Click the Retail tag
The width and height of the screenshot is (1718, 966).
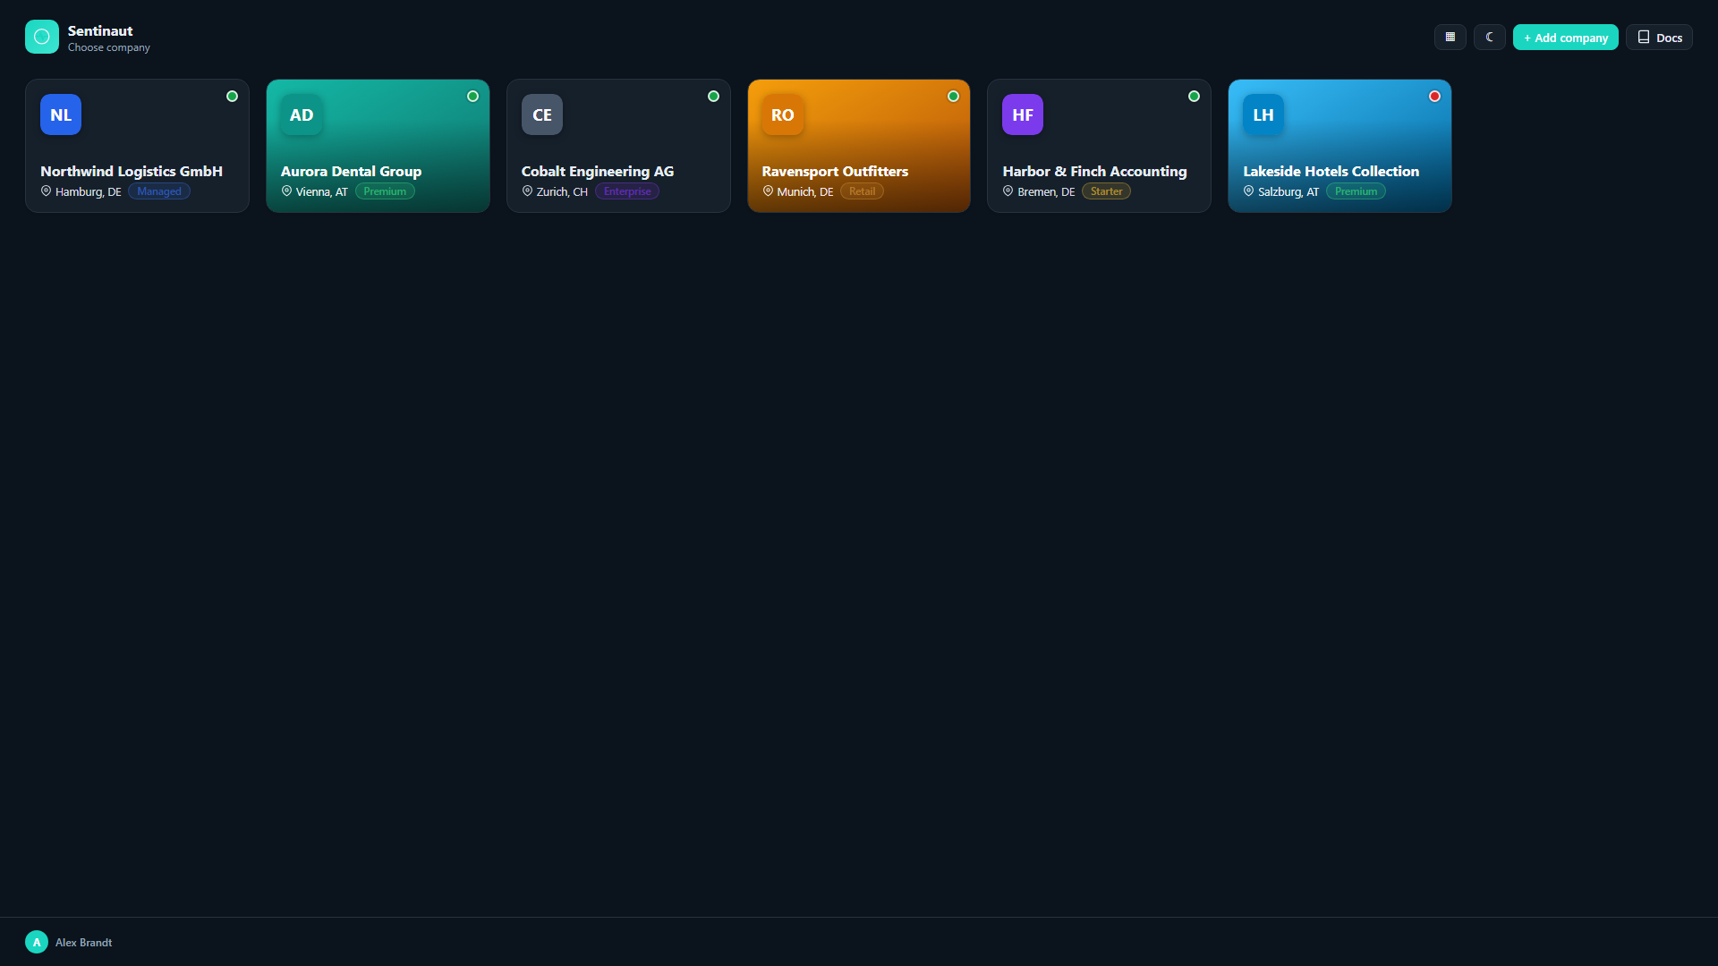(x=862, y=191)
